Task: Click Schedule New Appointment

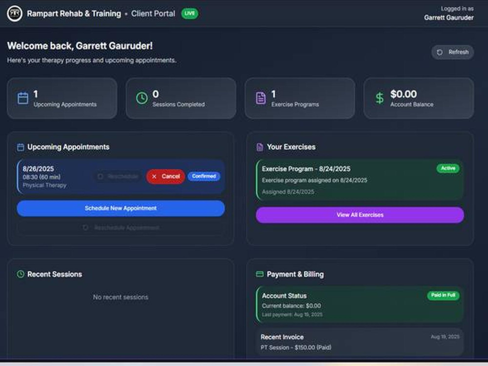Action: (121, 208)
